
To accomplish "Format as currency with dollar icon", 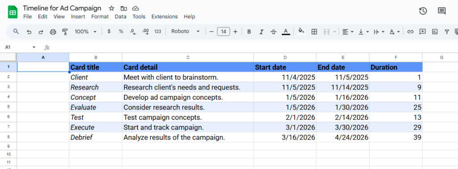I will (x=109, y=32).
